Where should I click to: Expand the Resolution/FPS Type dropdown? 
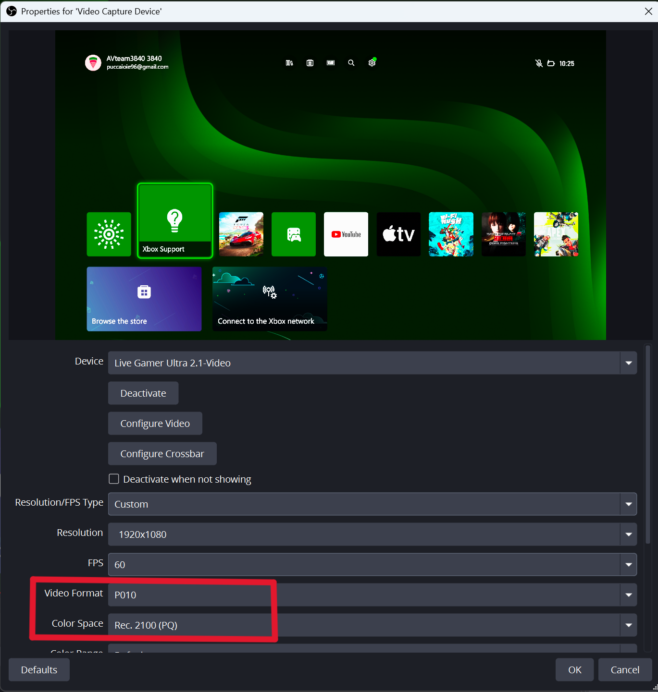click(372, 504)
